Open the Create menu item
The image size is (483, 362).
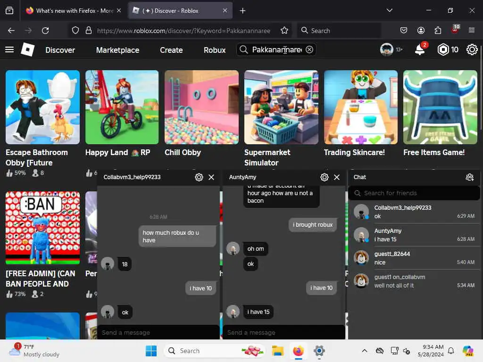pos(171,50)
